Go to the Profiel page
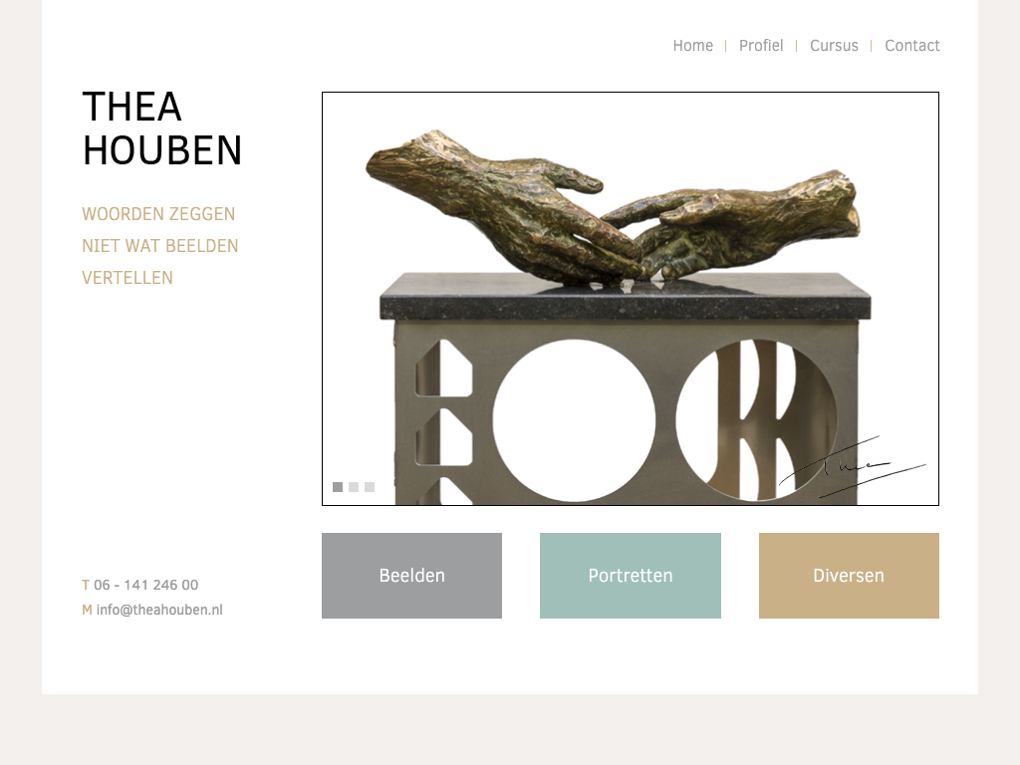The image size is (1020, 765). click(761, 46)
